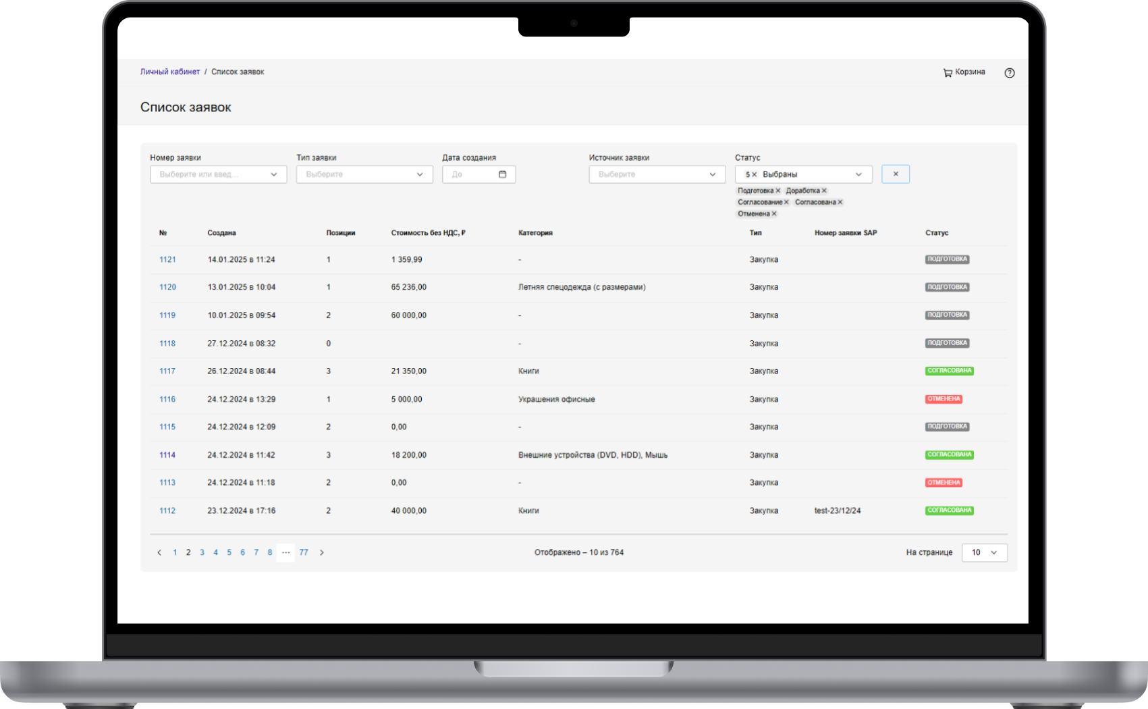Open the Корзина cart icon
Screen dimensions: 1148x709
pyautogui.click(x=948, y=72)
